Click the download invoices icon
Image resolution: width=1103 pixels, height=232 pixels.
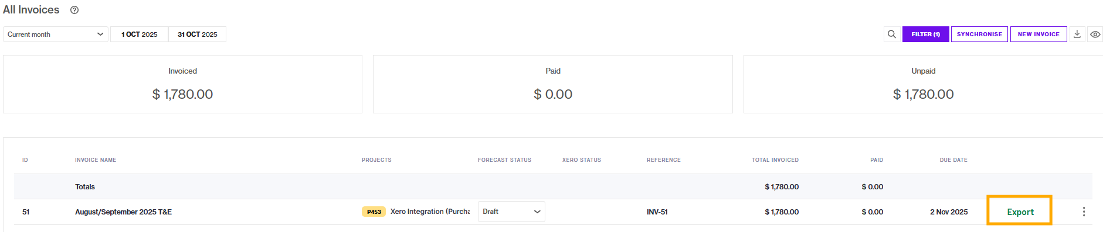coord(1077,34)
